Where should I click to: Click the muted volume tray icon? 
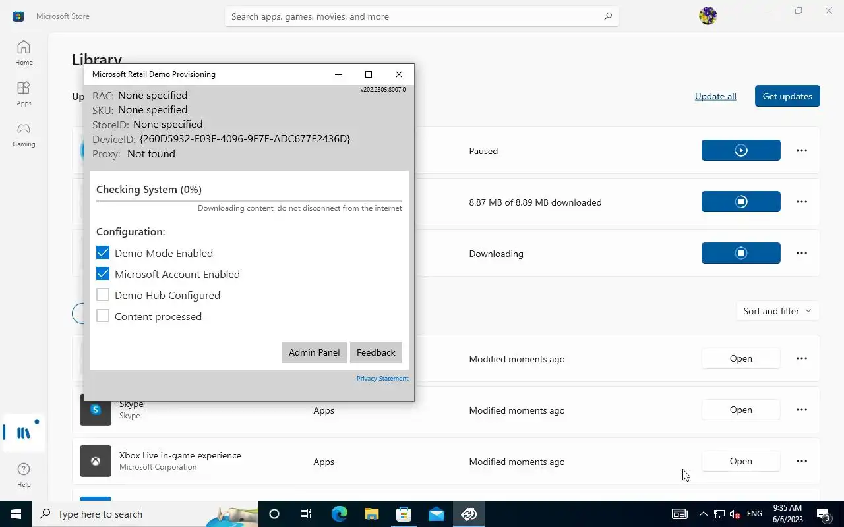tap(735, 514)
